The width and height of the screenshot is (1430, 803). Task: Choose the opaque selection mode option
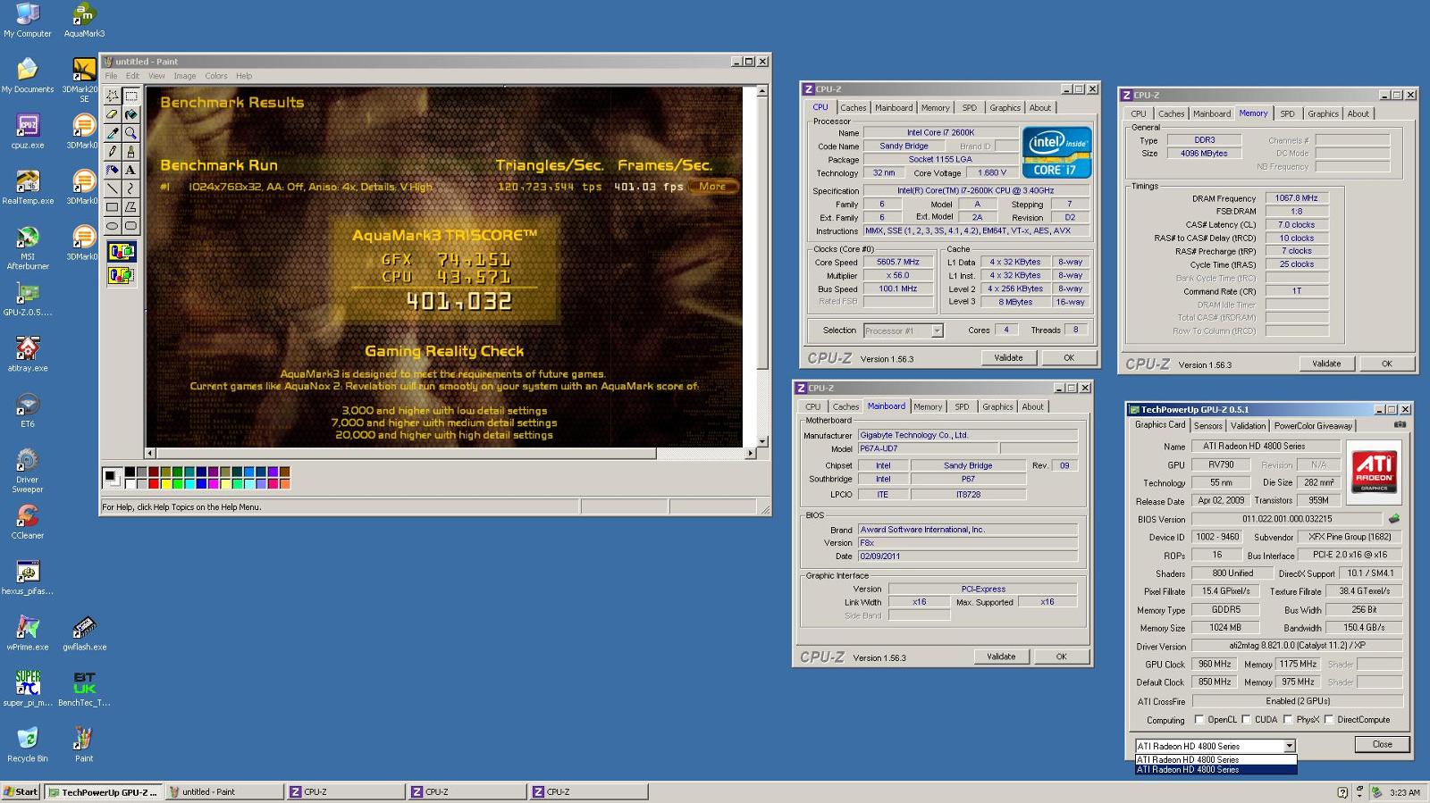coord(122,252)
